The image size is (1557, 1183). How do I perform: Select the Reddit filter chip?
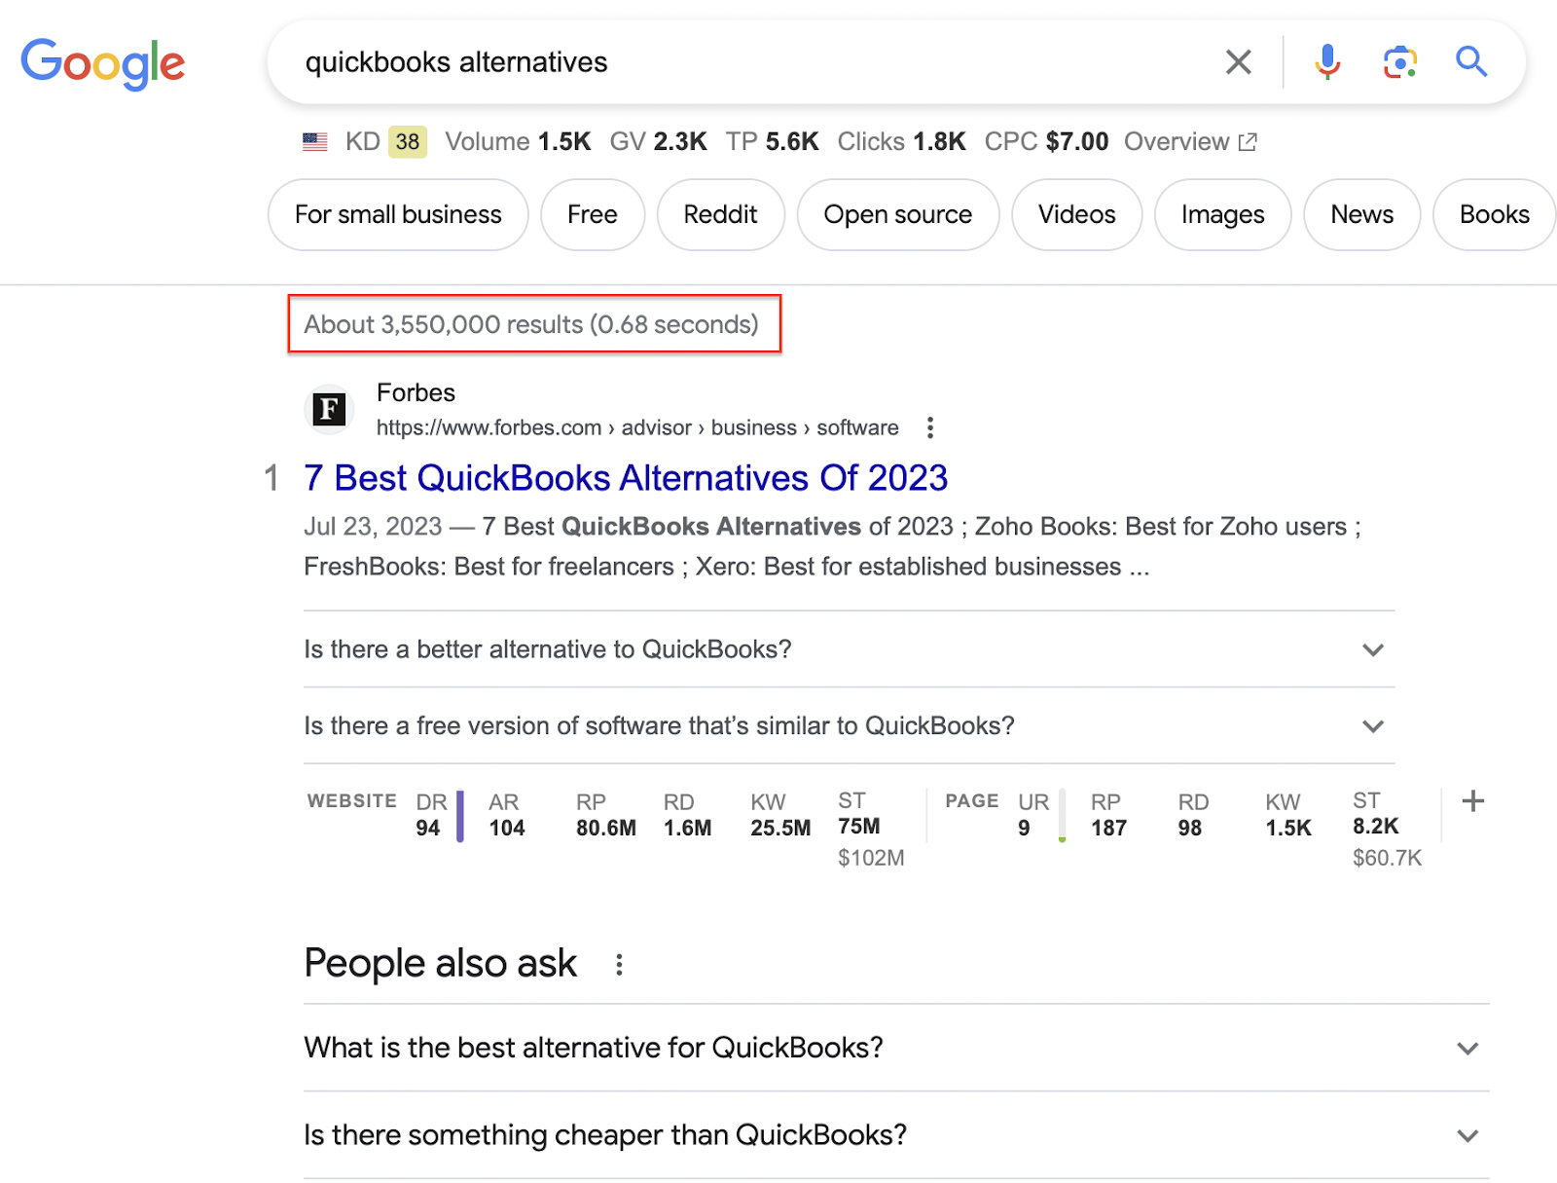[720, 214]
